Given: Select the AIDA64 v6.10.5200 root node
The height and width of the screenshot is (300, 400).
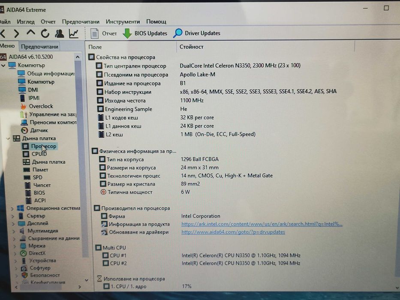Looking at the screenshot, I should coord(30,57).
